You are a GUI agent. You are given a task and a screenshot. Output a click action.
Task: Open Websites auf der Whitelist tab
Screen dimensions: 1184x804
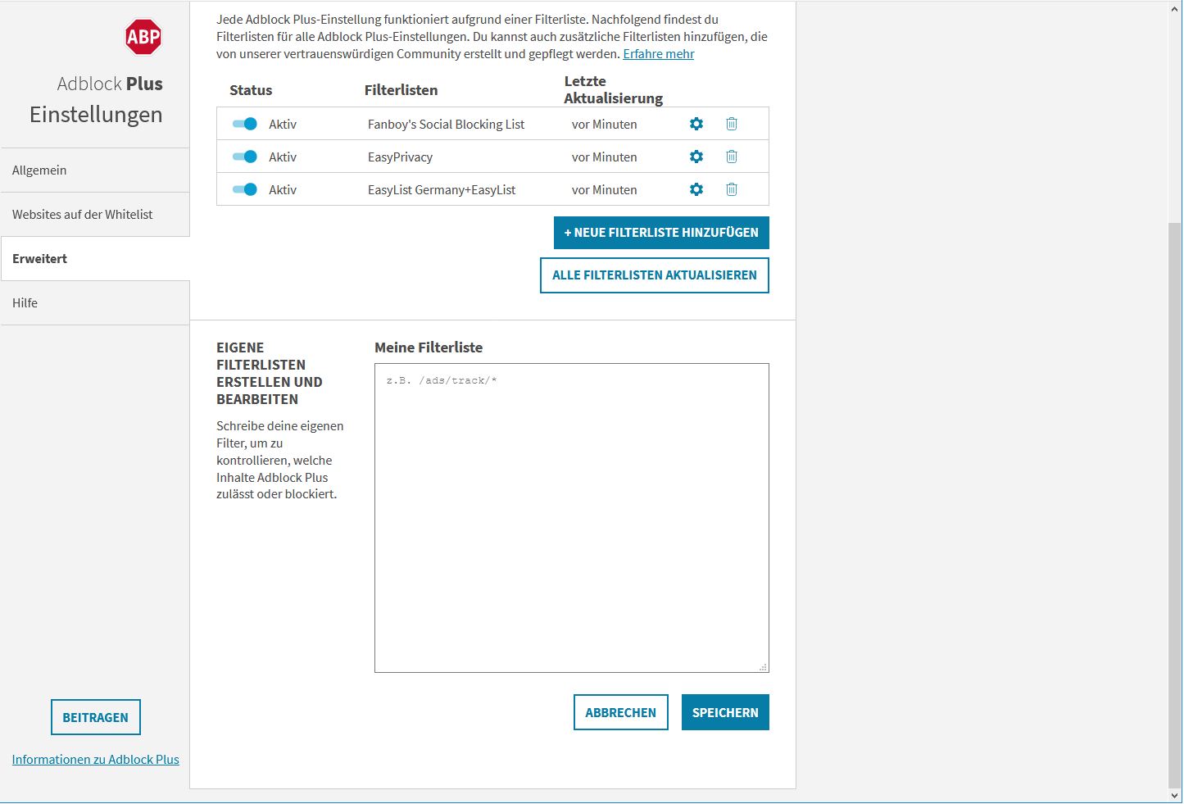point(95,215)
